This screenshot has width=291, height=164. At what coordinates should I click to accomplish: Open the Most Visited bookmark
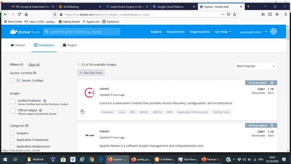tap(13, 21)
